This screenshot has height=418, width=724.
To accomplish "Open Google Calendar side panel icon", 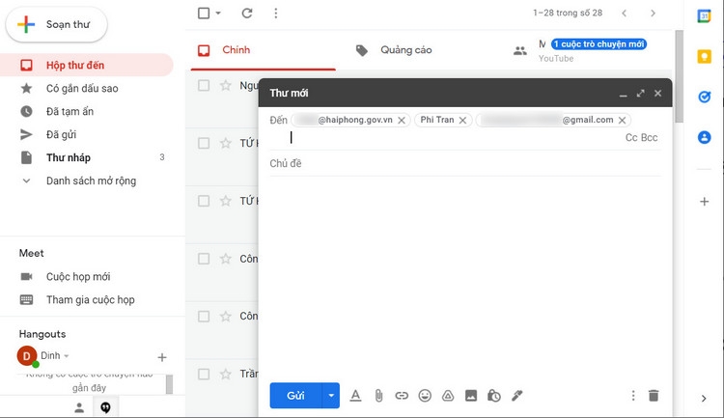I will pos(704,15).
